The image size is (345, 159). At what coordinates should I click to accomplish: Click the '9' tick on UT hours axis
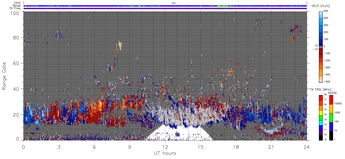point(130,147)
